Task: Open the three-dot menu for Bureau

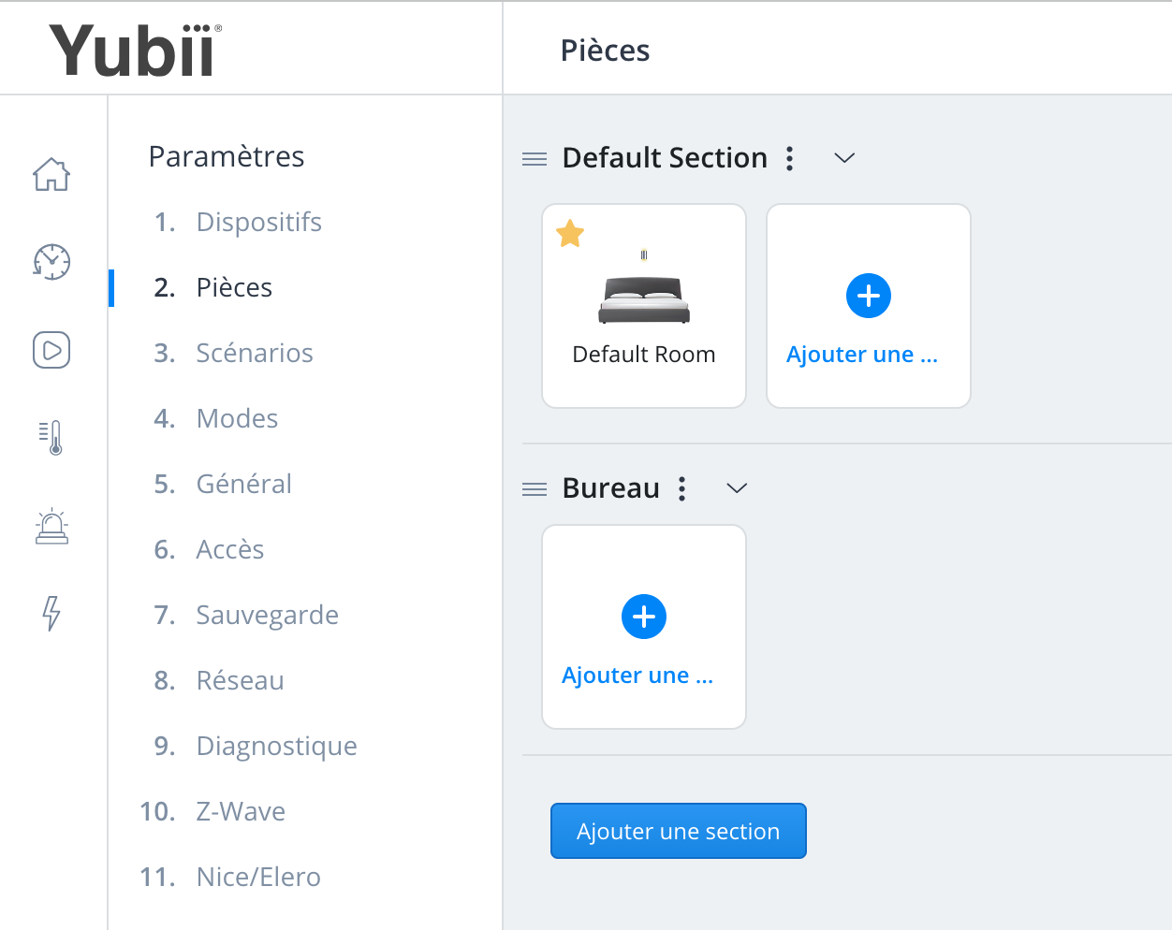Action: click(682, 488)
